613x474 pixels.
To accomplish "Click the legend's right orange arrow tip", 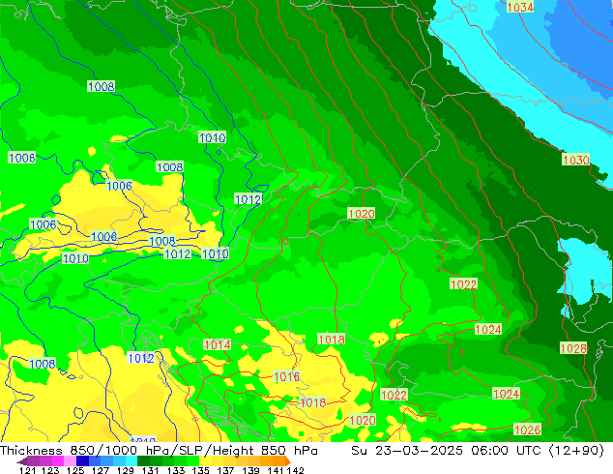I will point(288,461).
